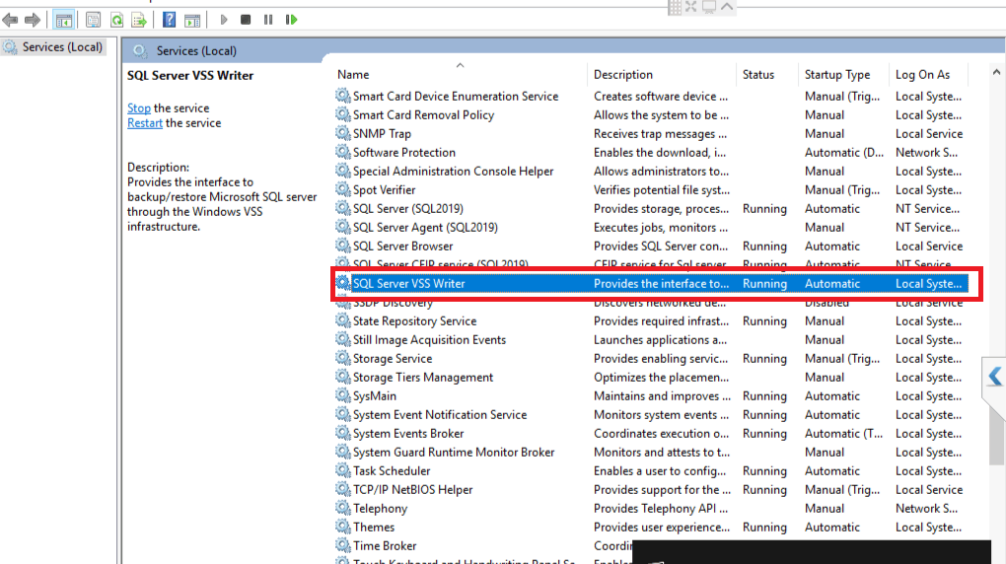Click the gear icon beside Storage Service

342,358
